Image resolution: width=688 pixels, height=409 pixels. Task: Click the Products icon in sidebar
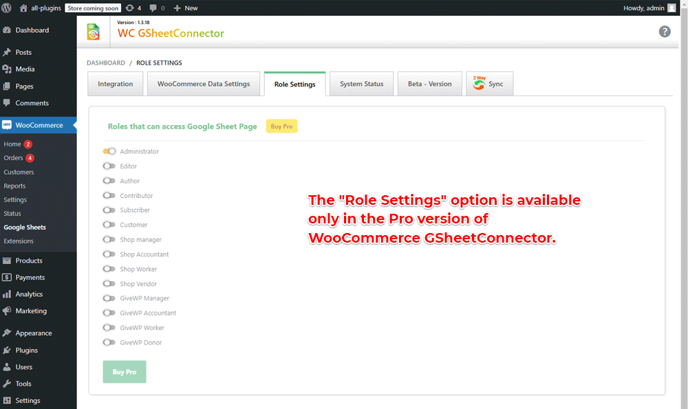click(7, 261)
